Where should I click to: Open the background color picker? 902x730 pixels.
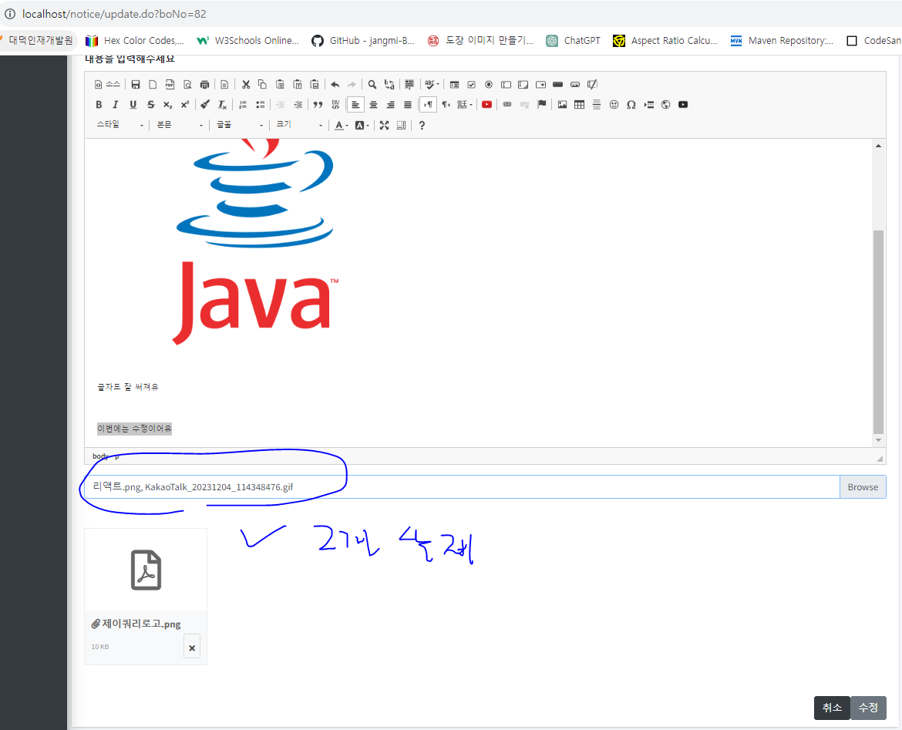coord(362,125)
